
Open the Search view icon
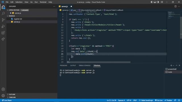tap(3, 13)
